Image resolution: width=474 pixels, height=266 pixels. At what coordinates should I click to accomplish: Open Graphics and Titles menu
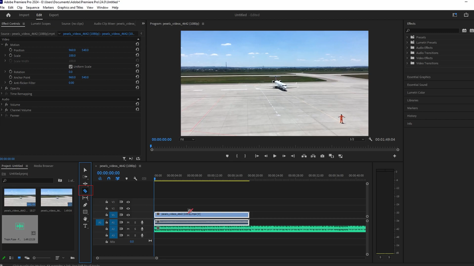tap(70, 7)
